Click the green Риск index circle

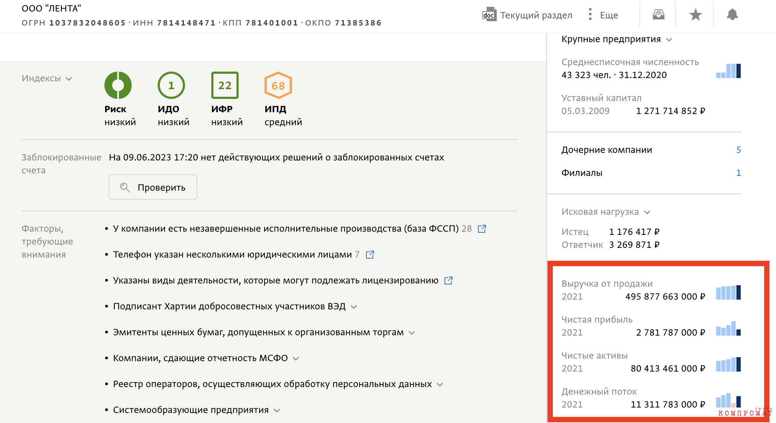(x=118, y=85)
